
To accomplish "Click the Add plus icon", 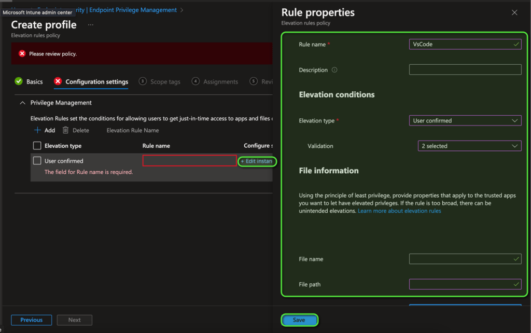I will (37, 130).
